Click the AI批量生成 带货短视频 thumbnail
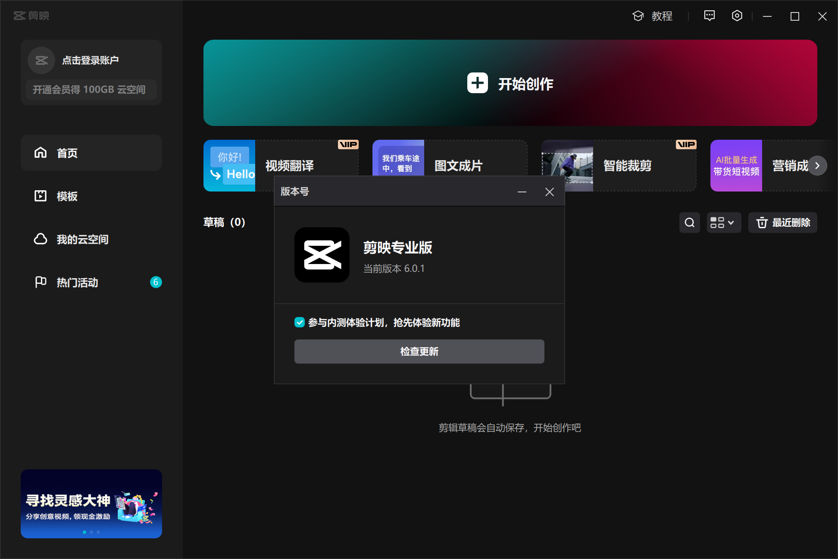 click(x=736, y=166)
